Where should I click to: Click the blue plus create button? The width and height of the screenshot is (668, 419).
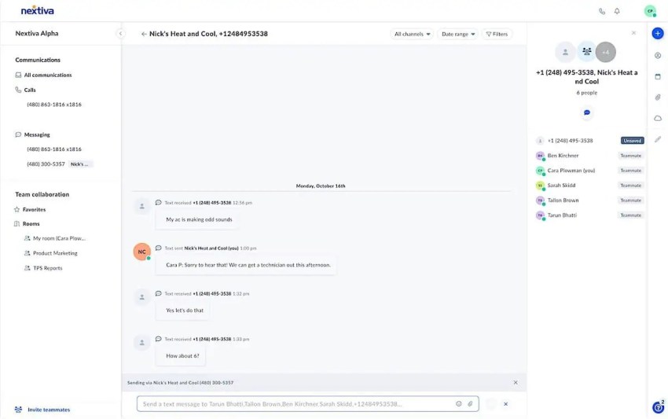tap(657, 33)
